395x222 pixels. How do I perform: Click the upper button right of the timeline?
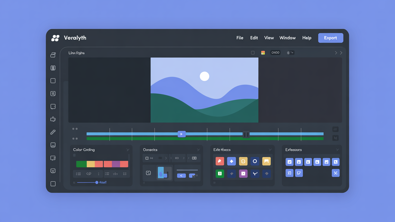(335, 129)
